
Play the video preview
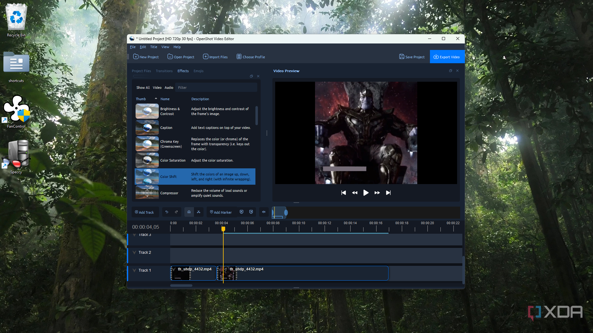click(x=366, y=193)
